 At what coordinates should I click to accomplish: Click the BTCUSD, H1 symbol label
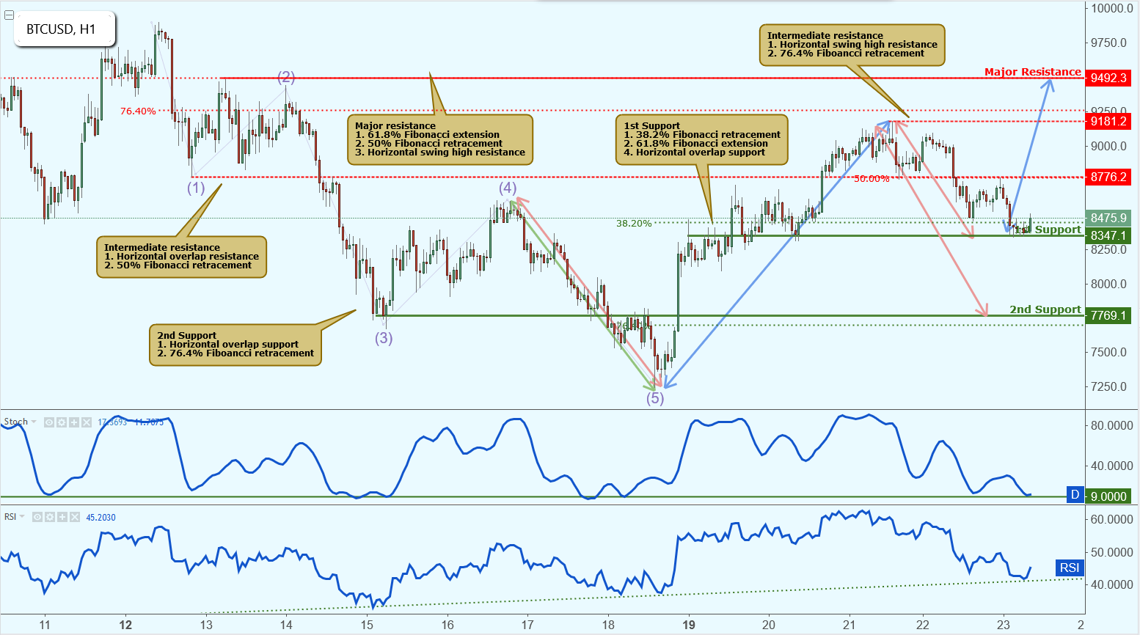pos(61,29)
